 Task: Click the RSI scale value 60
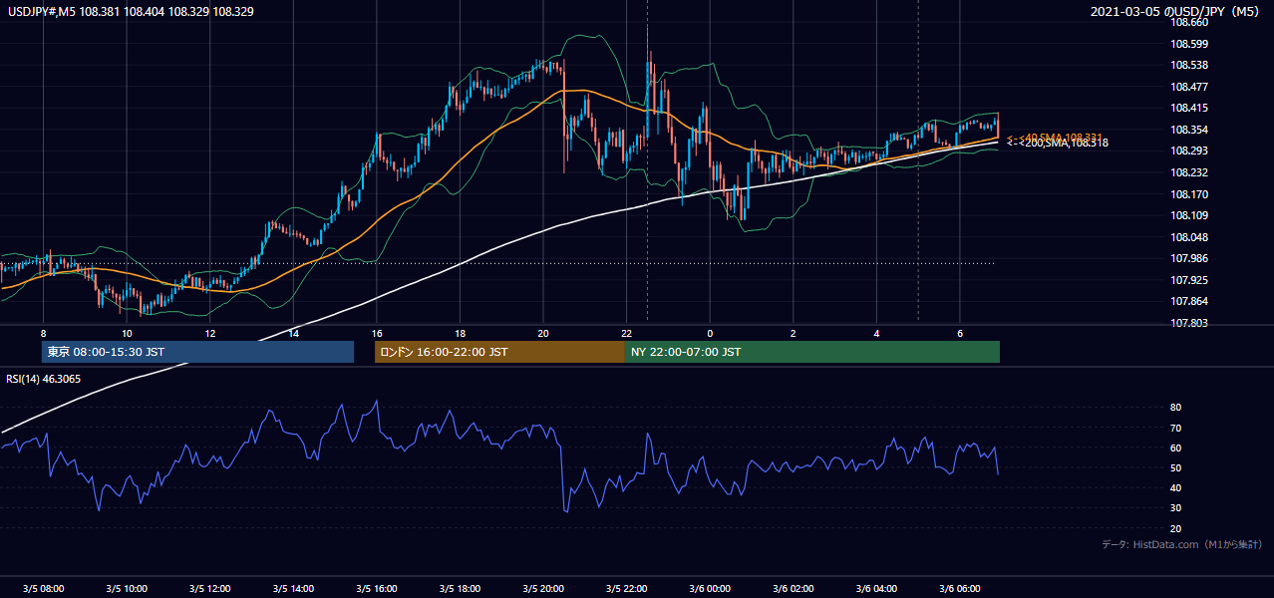point(1175,448)
